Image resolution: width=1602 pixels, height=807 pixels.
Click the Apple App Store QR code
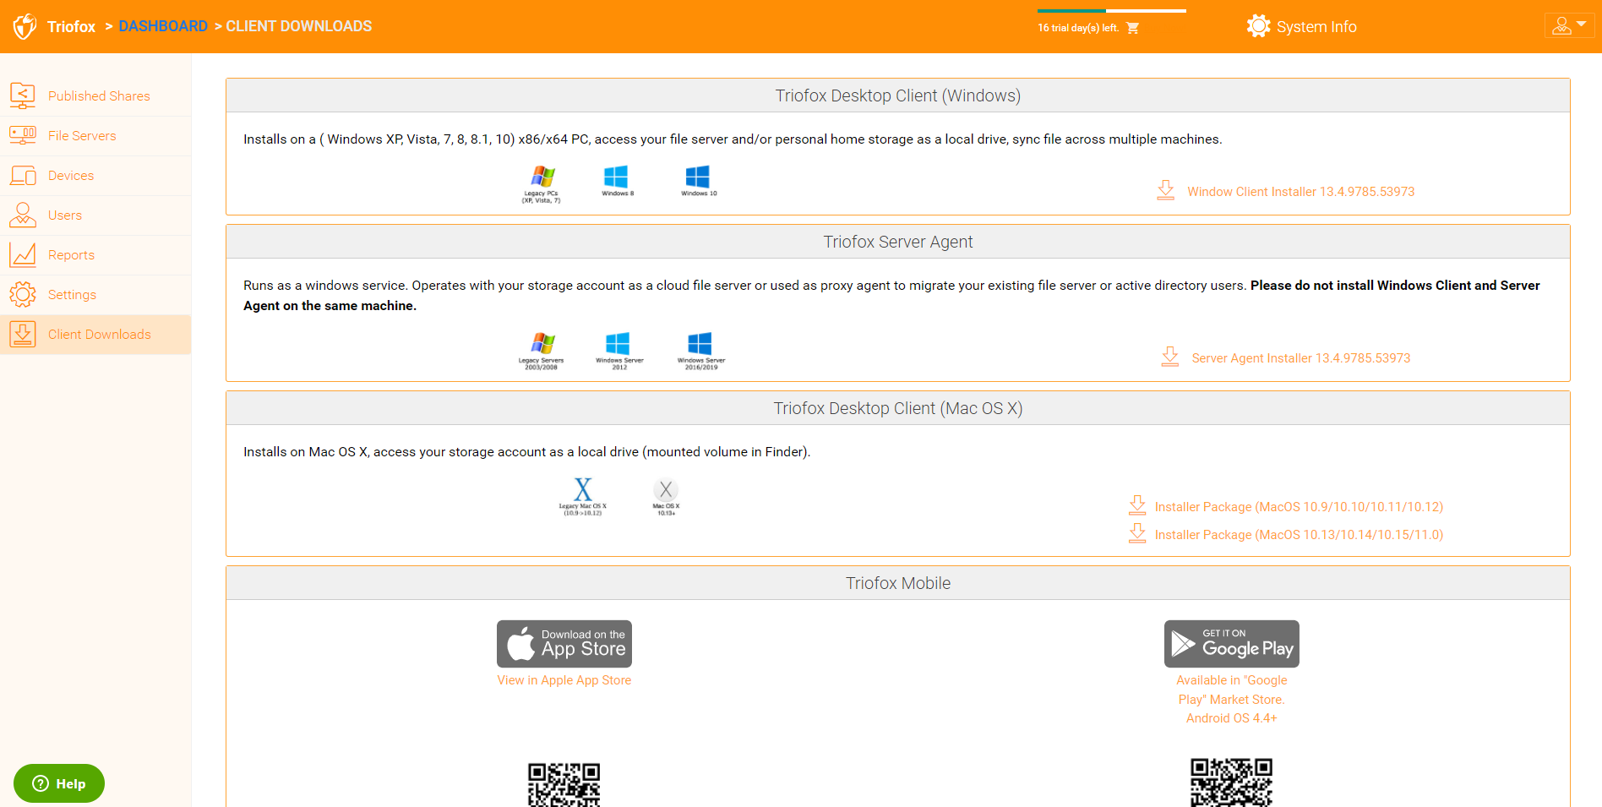click(x=564, y=784)
